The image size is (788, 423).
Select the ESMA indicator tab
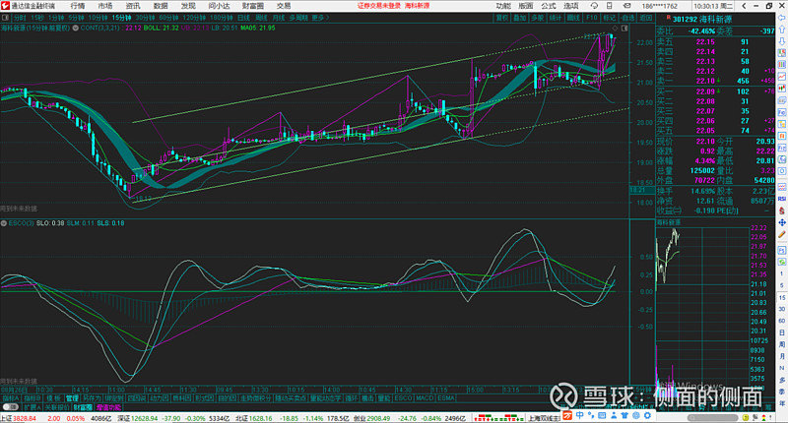click(446, 398)
